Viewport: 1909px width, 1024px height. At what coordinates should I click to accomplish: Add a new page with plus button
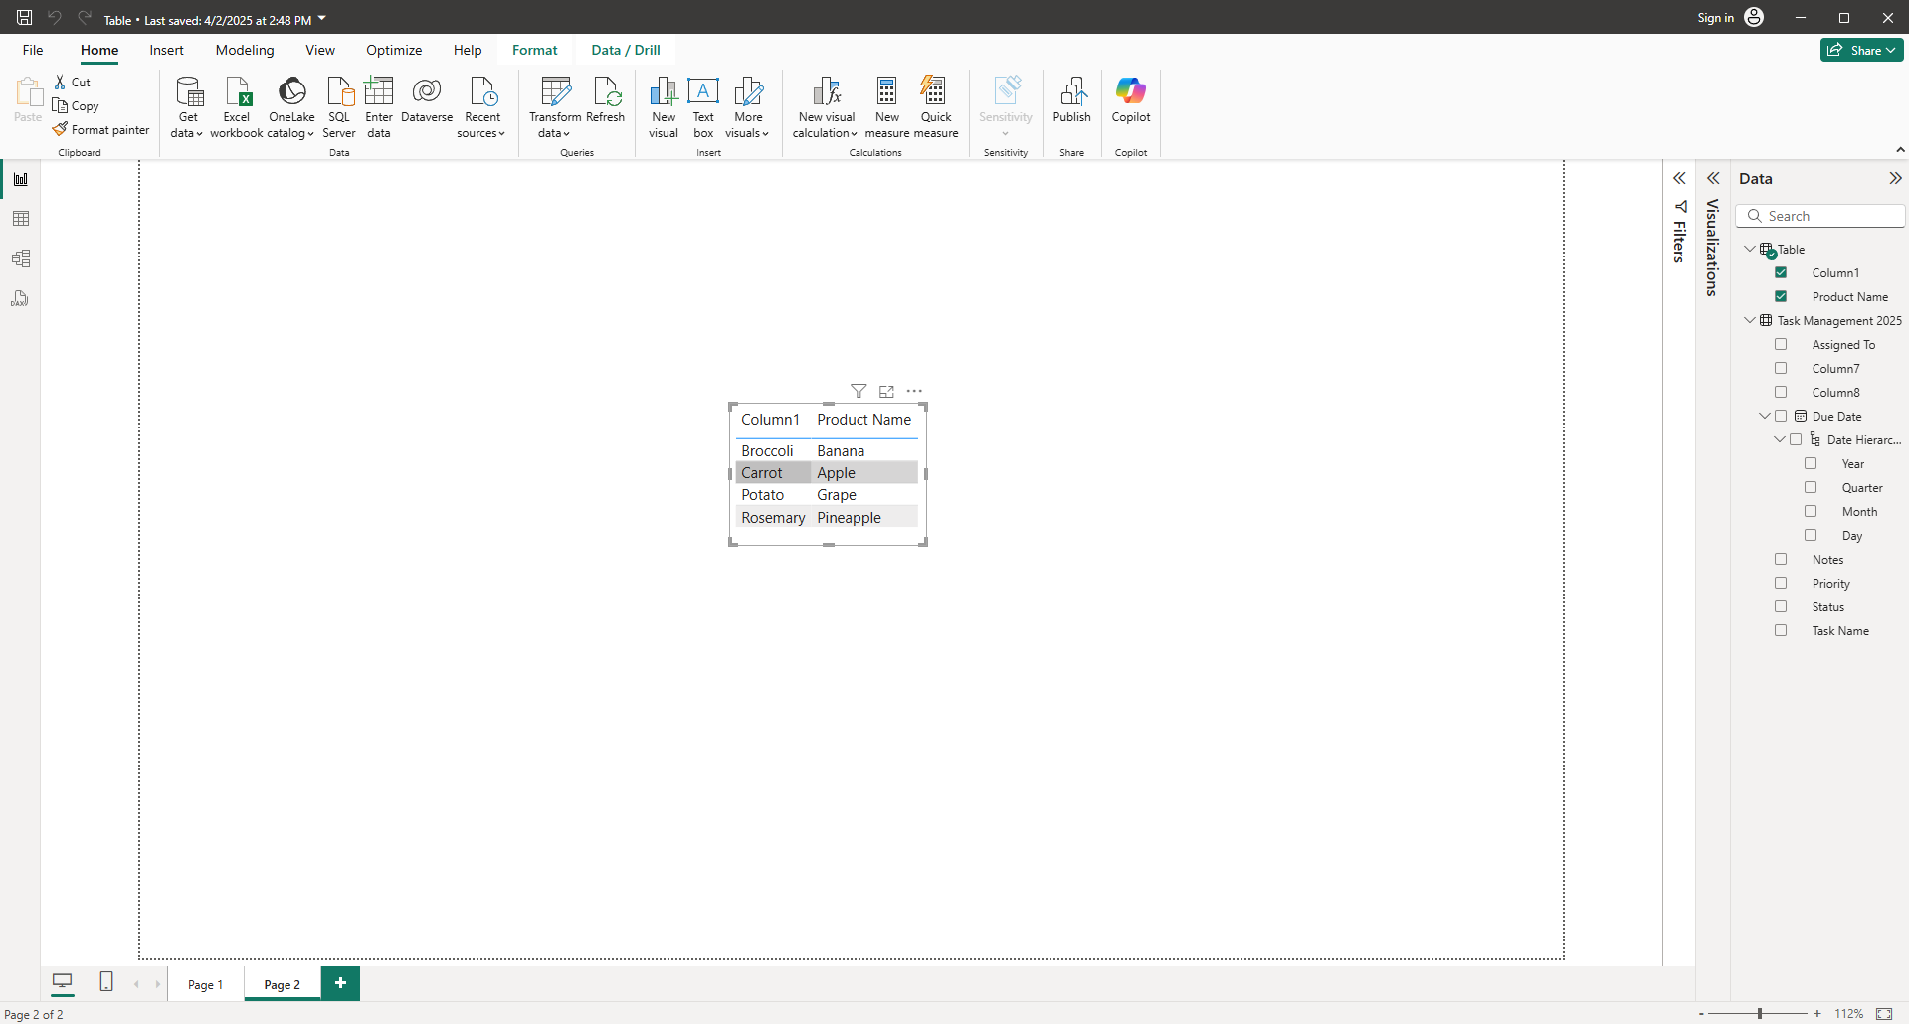(x=340, y=983)
